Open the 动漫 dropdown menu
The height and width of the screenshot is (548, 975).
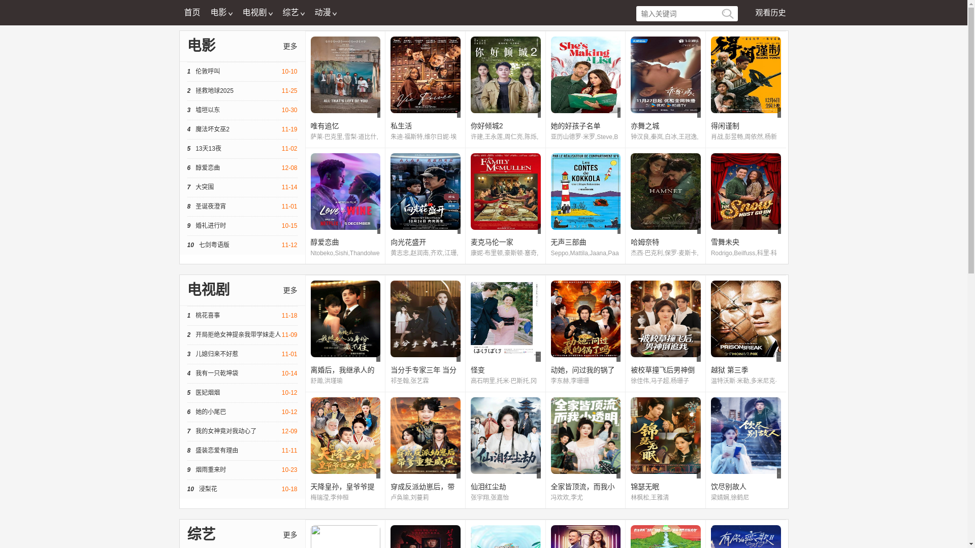point(325,13)
